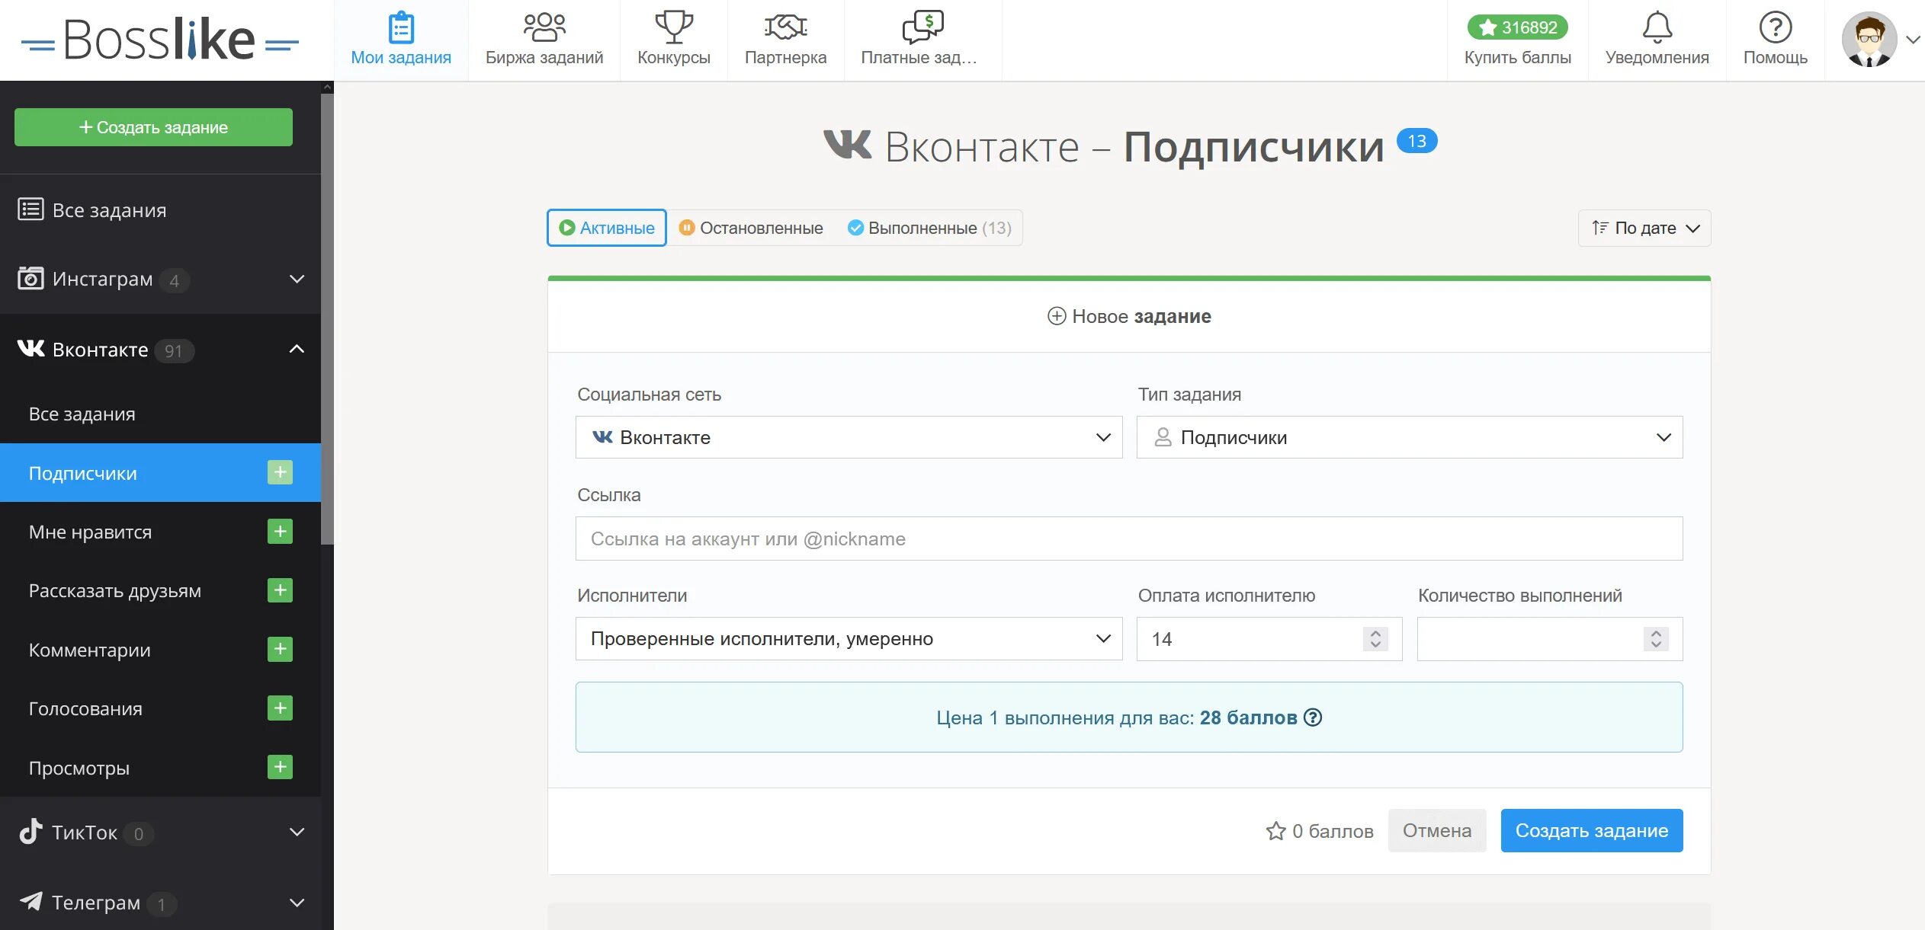Open the Конкурсы trophy icon
The height and width of the screenshot is (930, 1925).
pyautogui.click(x=674, y=28)
